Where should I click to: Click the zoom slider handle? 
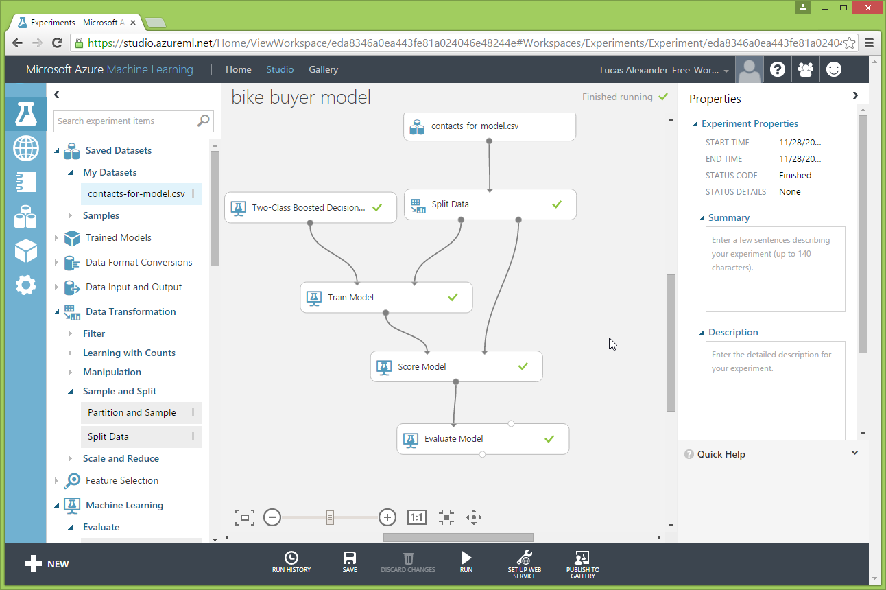330,517
